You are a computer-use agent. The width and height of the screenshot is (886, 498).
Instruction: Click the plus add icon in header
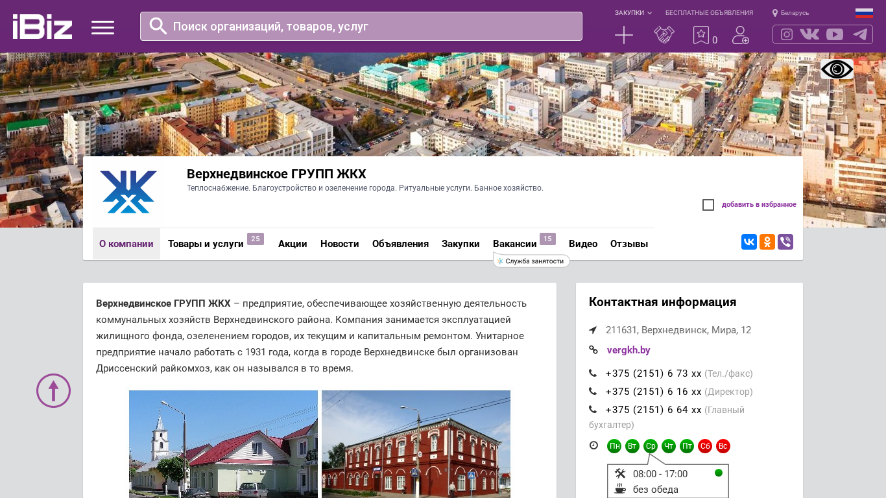pyautogui.click(x=623, y=35)
